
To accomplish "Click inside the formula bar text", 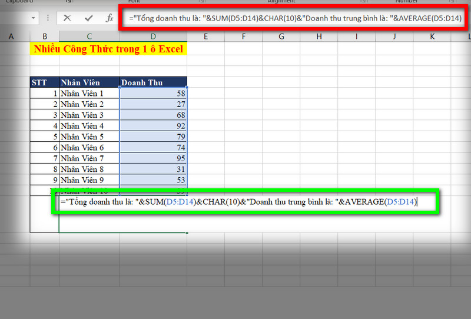I will pyautogui.click(x=295, y=18).
